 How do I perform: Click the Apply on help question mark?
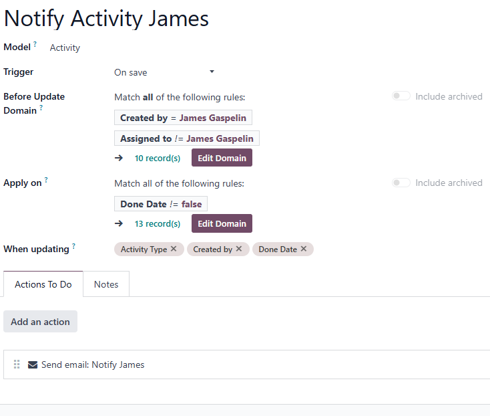[46, 180]
